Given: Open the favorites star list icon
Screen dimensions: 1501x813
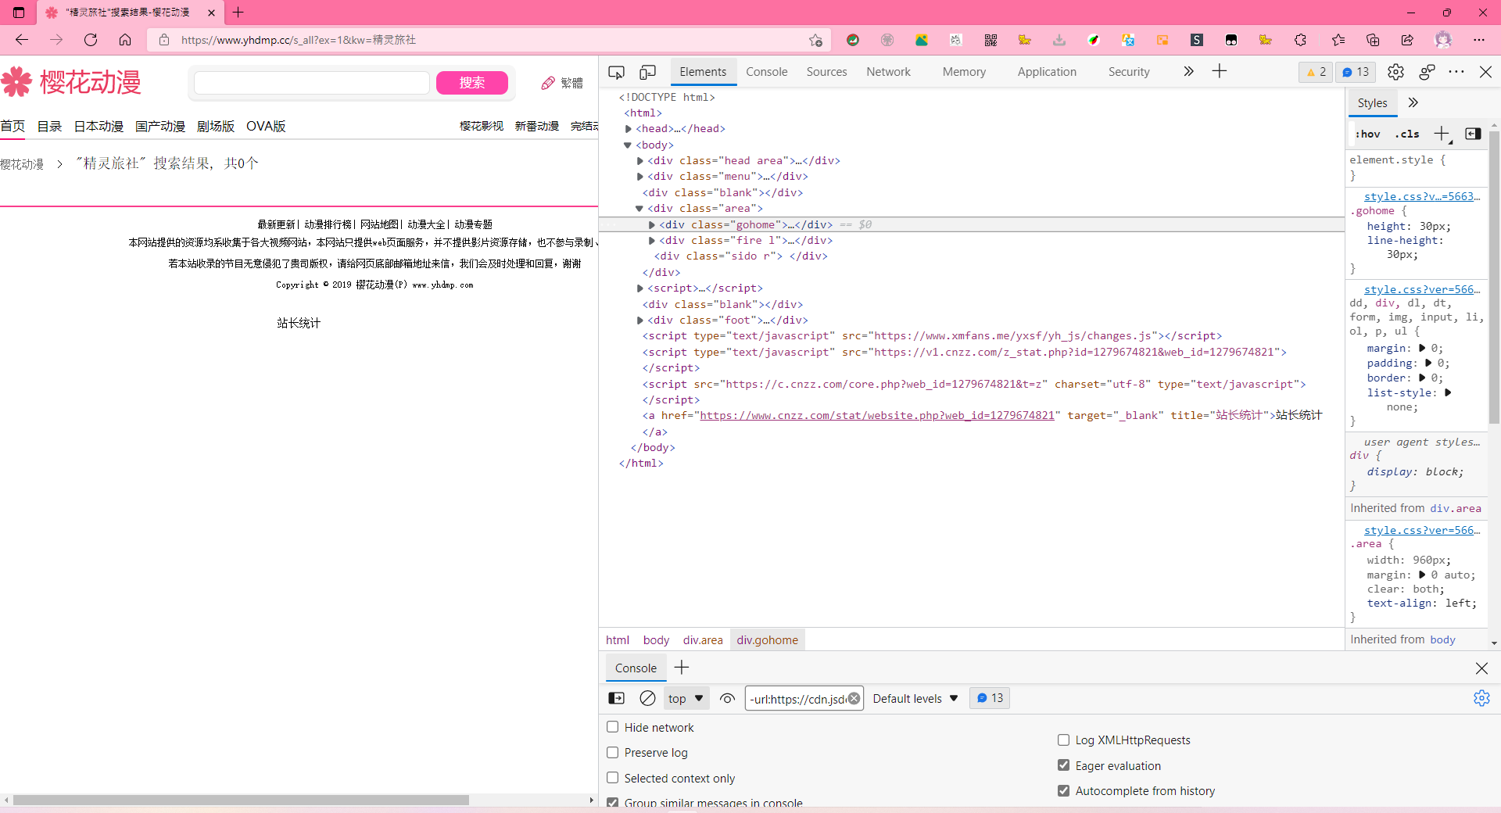Looking at the screenshot, I should click(x=1338, y=40).
